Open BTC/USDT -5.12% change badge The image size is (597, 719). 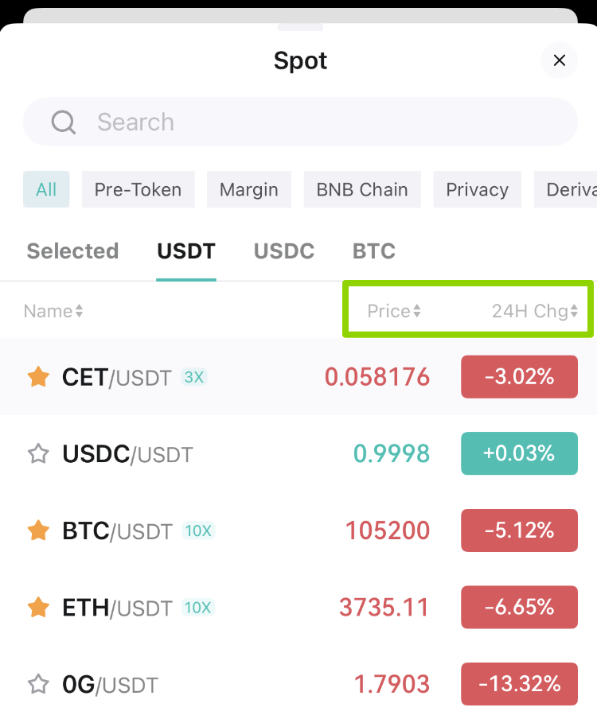click(520, 531)
